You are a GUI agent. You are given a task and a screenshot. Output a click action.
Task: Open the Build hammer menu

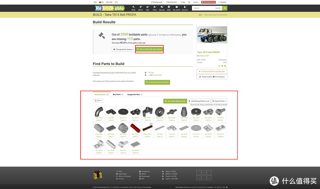pos(133,8)
